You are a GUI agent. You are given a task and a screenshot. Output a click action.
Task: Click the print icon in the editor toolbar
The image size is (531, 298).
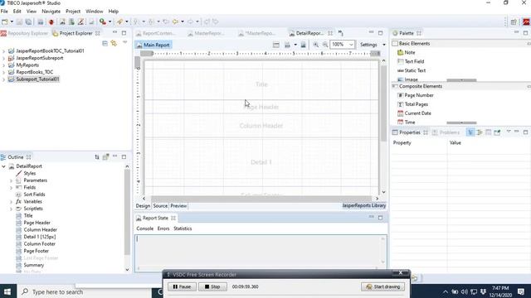pos(287,45)
